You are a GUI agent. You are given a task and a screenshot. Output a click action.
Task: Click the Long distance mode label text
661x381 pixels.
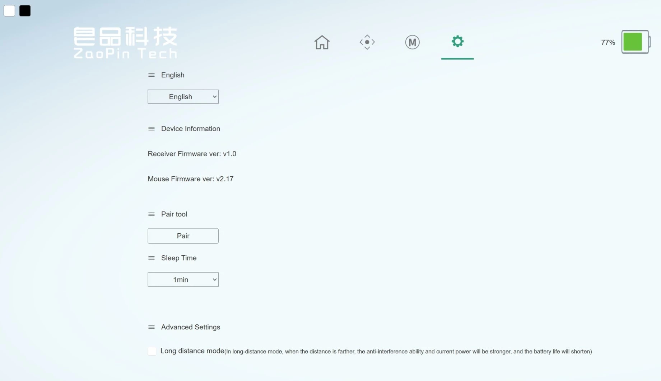(x=192, y=351)
